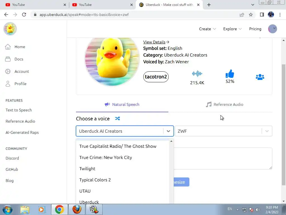
Task: Collapse the Uberduck AI Creators category dropdown
Action: [x=168, y=131]
